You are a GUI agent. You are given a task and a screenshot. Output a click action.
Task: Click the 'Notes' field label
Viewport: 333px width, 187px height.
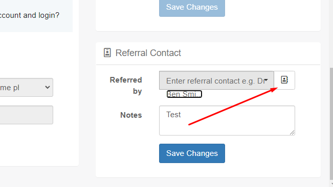131,115
